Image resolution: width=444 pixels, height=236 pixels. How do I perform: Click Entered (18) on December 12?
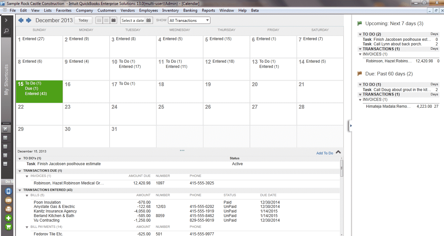tap(223, 61)
